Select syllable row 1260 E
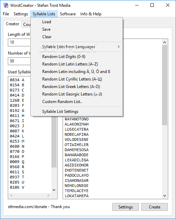This screenshot has width=176, height=219. click(17, 100)
